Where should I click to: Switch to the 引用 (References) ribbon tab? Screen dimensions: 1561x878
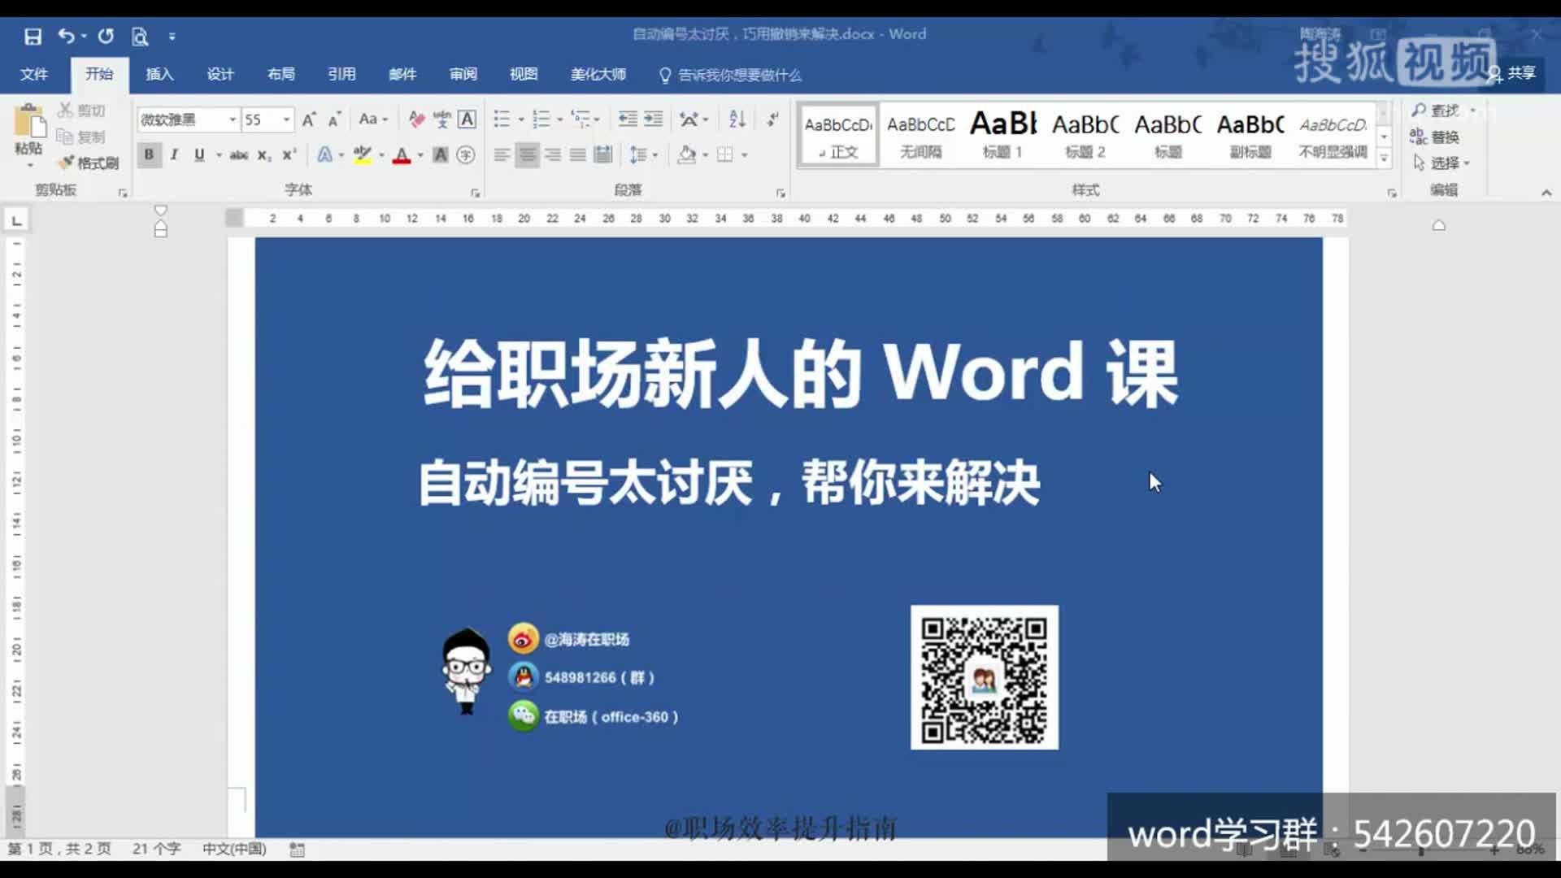341,74
